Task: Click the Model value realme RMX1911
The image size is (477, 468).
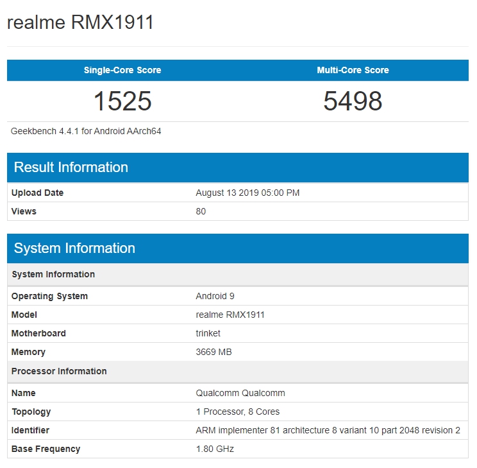Action: [x=230, y=315]
